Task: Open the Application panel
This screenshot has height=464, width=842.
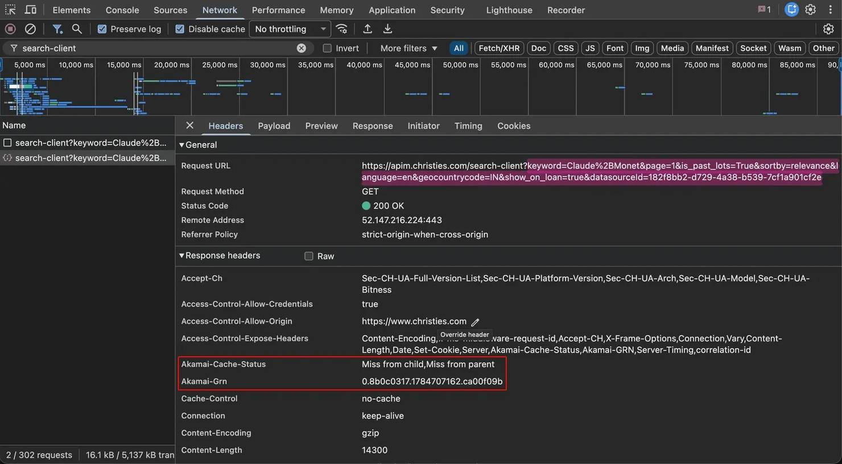Action: [x=392, y=10]
